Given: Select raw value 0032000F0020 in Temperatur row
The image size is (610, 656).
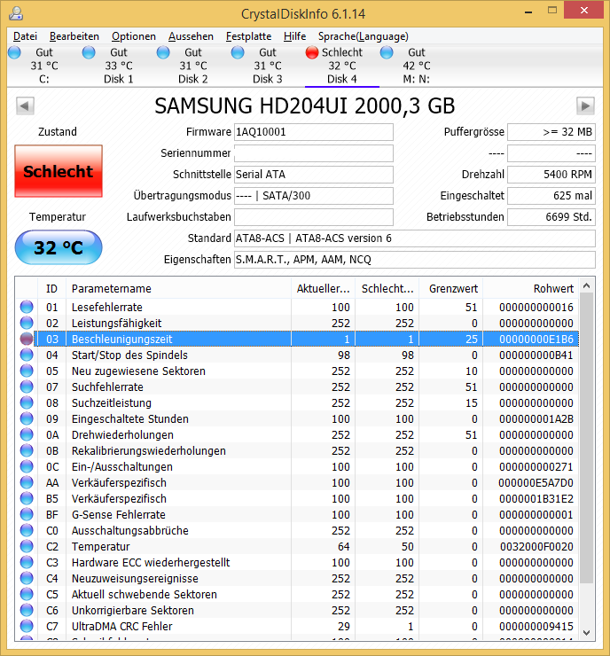Looking at the screenshot, I should [x=536, y=546].
